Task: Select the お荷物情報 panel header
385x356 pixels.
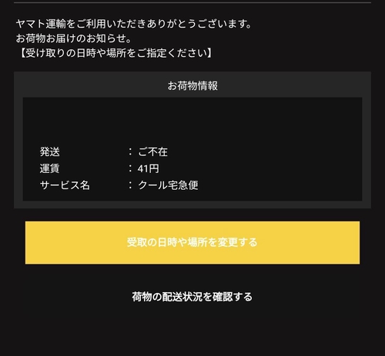Action: click(x=192, y=85)
